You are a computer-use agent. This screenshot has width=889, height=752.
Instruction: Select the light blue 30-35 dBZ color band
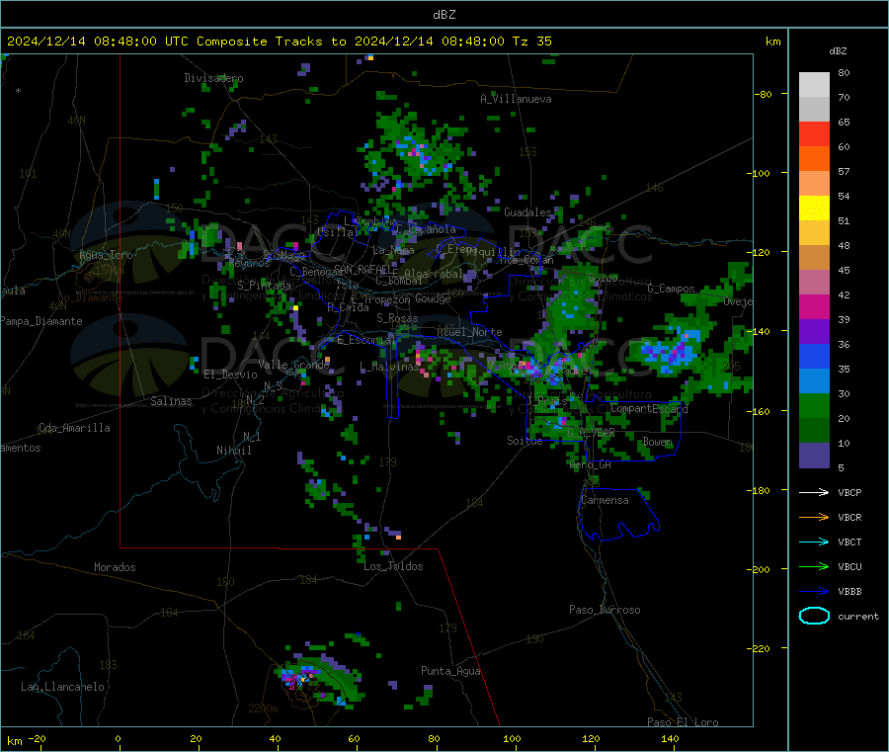(x=814, y=381)
